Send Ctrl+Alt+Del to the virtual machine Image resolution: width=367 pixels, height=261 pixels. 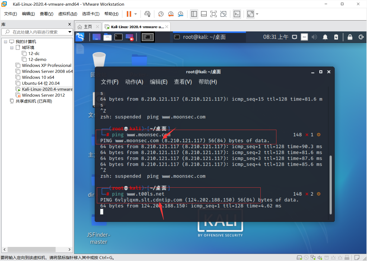tap(147, 14)
